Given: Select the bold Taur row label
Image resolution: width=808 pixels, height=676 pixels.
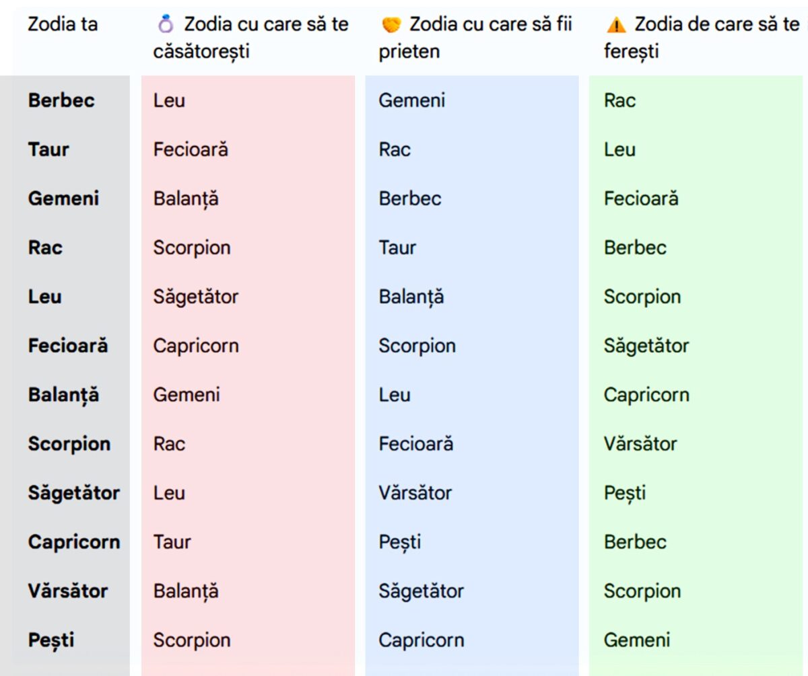Looking at the screenshot, I should coord(48,149).
